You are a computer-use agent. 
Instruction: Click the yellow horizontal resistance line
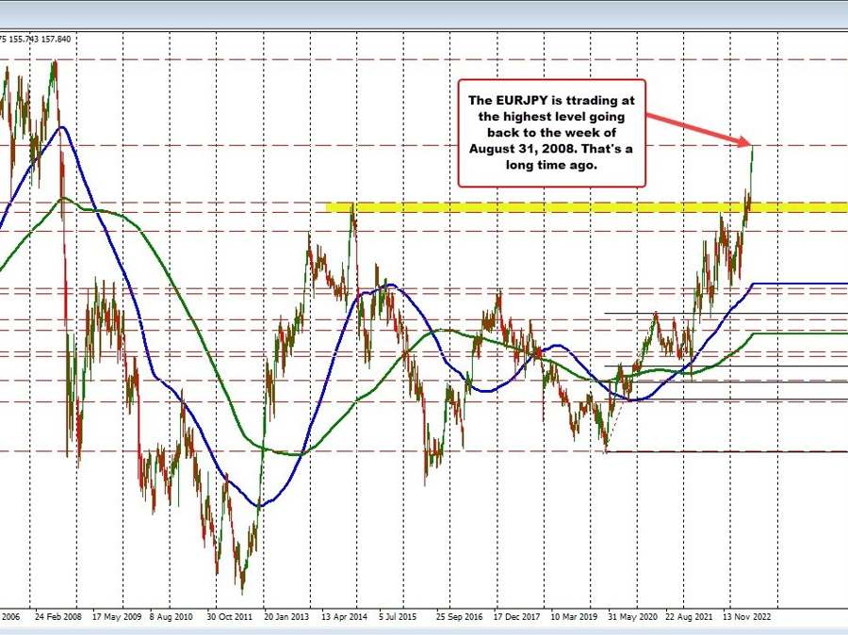coord(565,204)
